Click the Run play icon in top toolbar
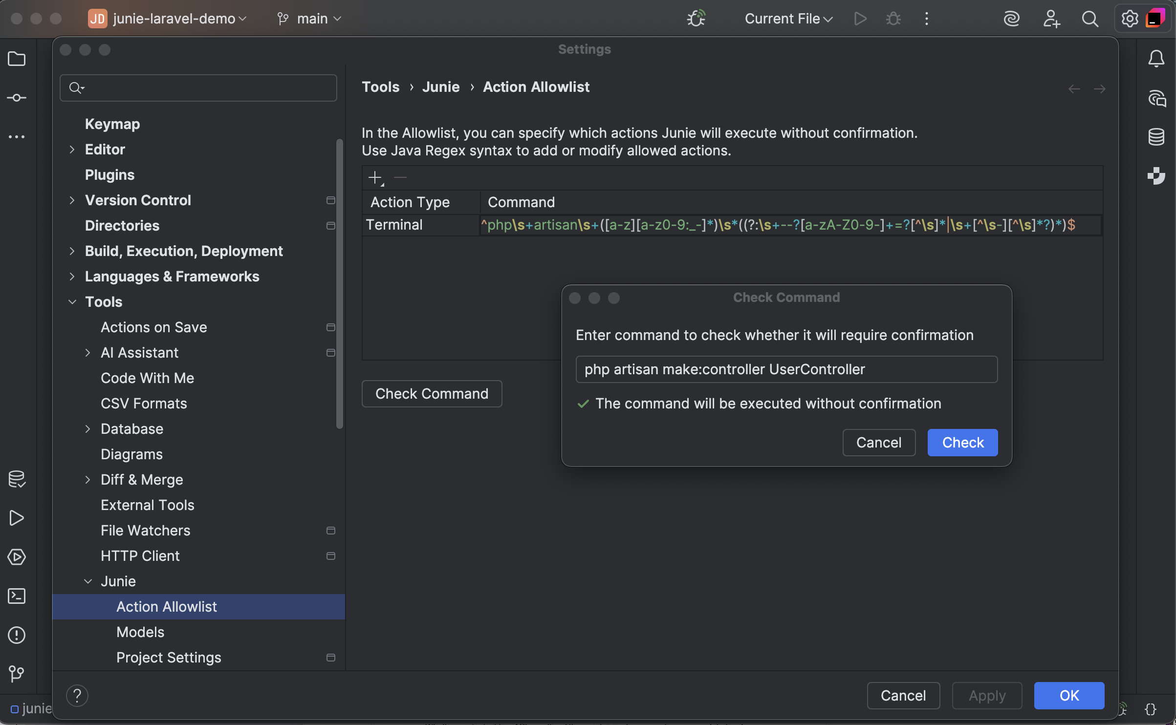 pyautogui.click(x=860, y=19)
